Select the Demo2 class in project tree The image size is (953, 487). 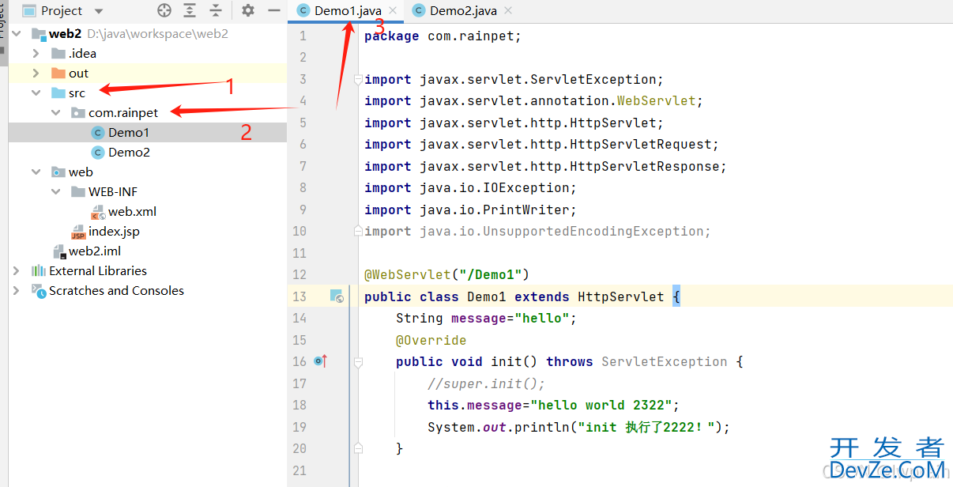tap(129, 153)
